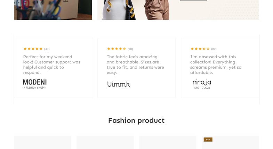
Task: Click the Uimmk brand logo
Action: (118, 84)
